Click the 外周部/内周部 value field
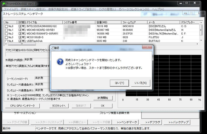 37,60
